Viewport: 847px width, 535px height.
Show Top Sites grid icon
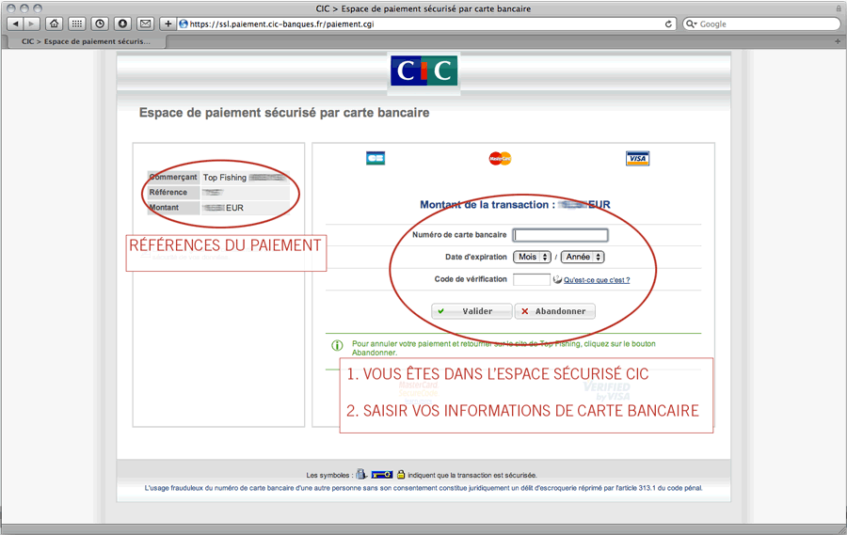click(77, 24)
